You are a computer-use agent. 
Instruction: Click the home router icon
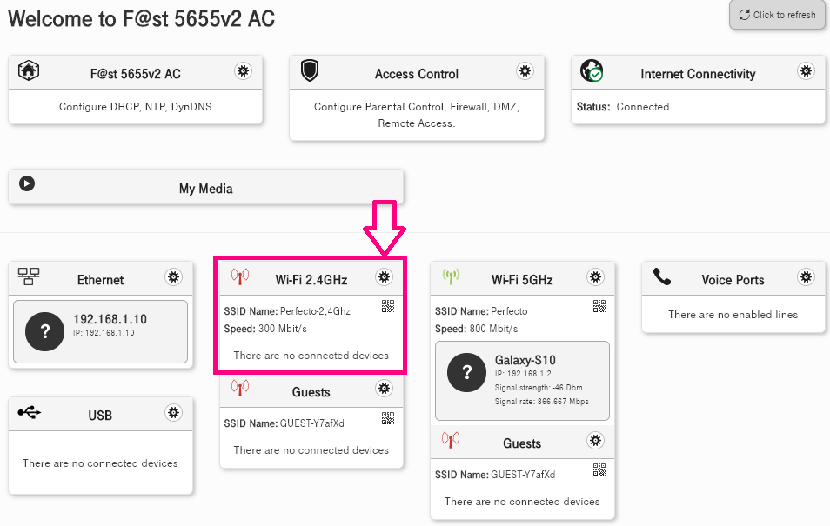[x=29, y=70]
